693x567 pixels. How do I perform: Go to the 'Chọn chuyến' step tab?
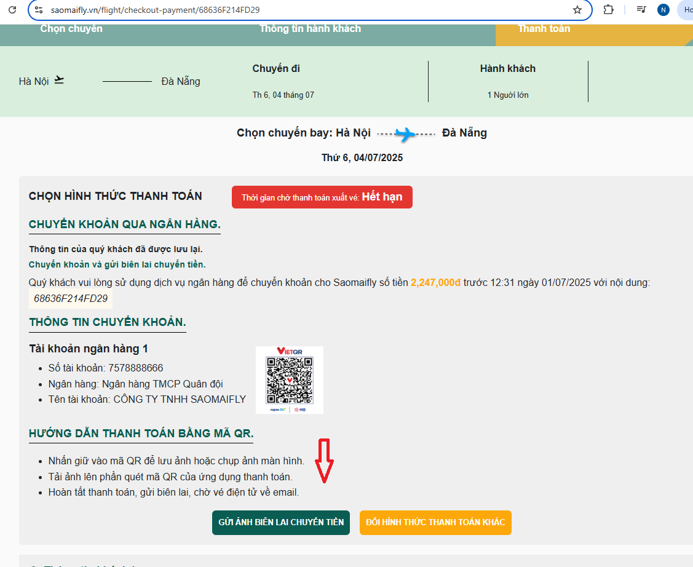point(71,29)
